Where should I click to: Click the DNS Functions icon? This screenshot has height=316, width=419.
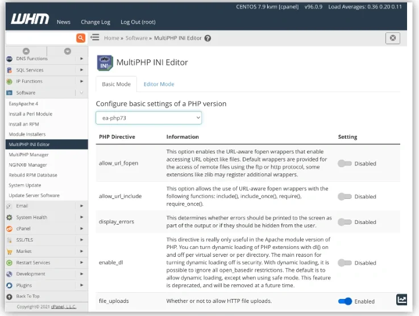(9, 59)
